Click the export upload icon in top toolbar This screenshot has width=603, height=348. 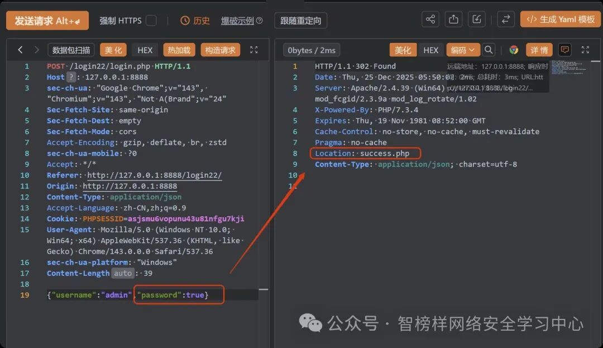[x=453, y=19]
